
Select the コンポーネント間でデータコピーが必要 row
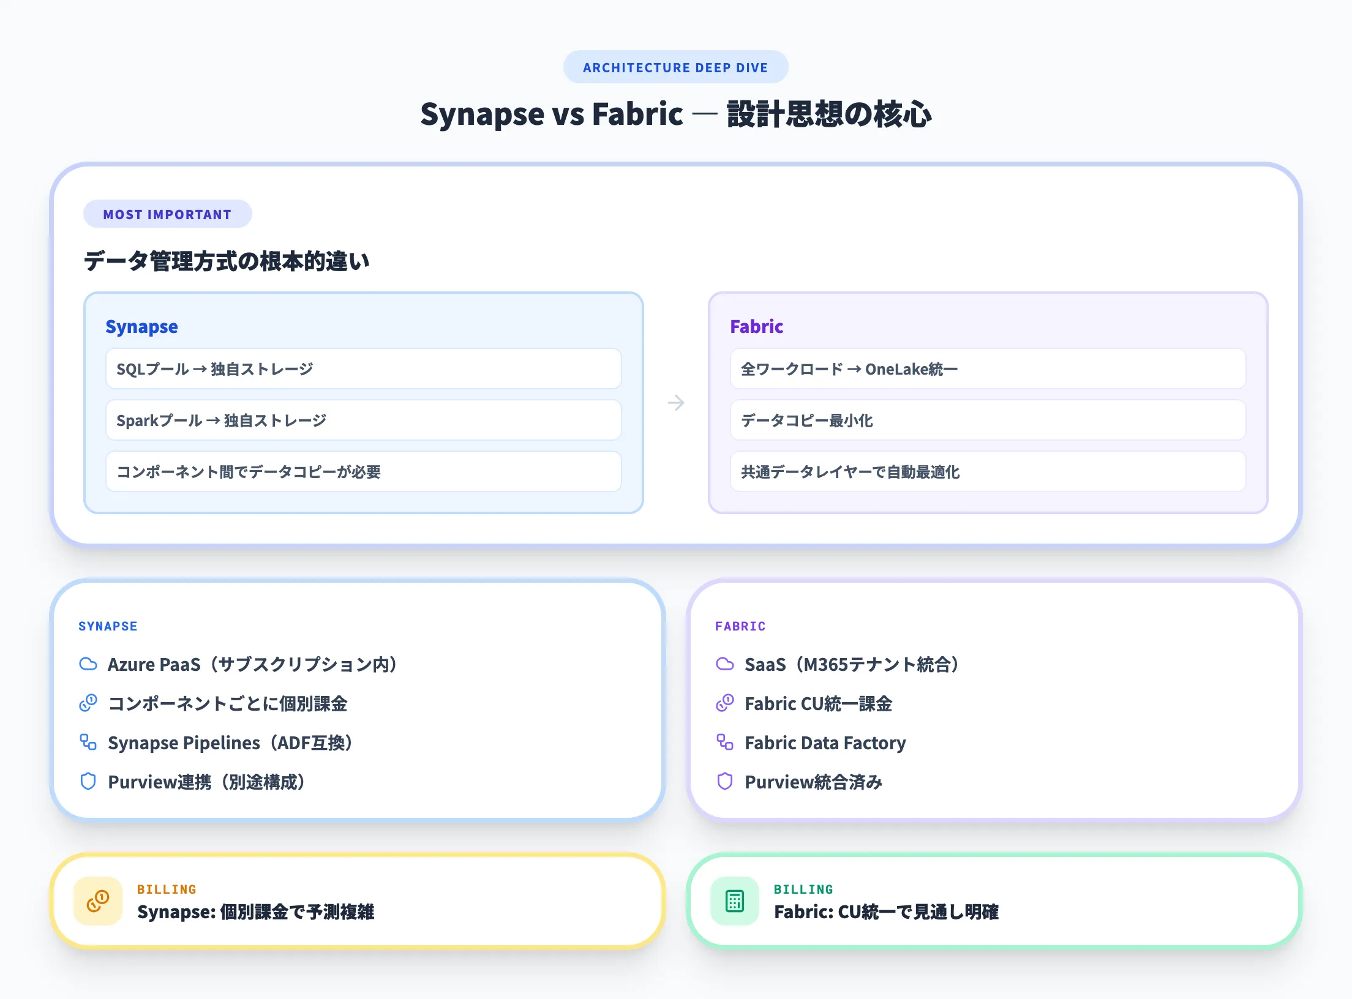[364, 472]
